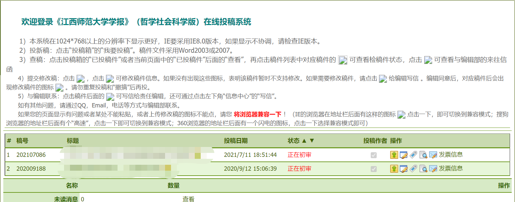Open 发票信息 link for manuscript 202009188
515x202 pixels.
[x=451, y=168]
